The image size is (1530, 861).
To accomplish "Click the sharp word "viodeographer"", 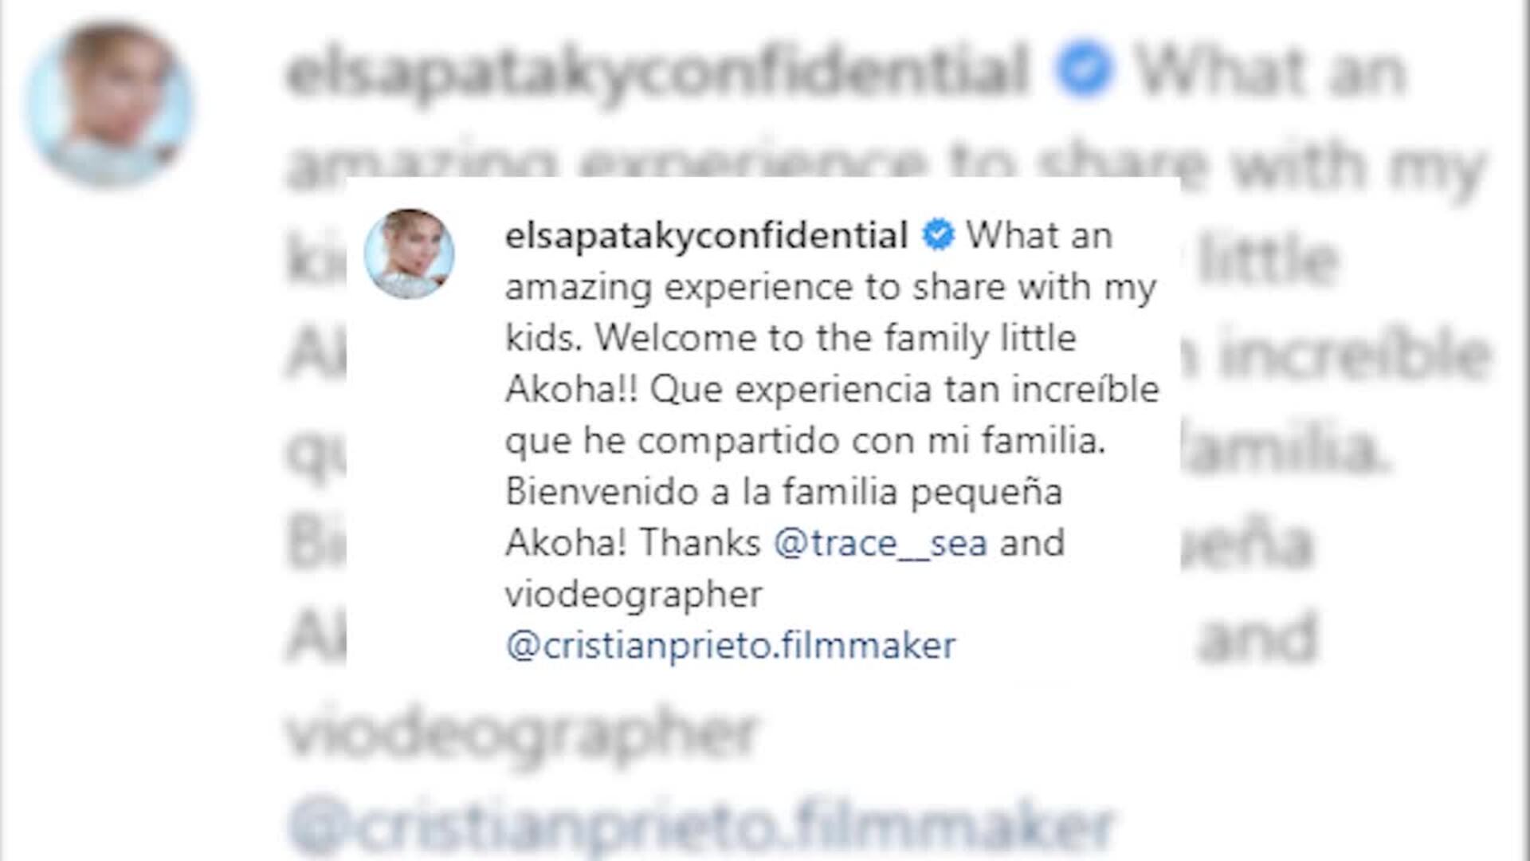I will pos(634,594).
